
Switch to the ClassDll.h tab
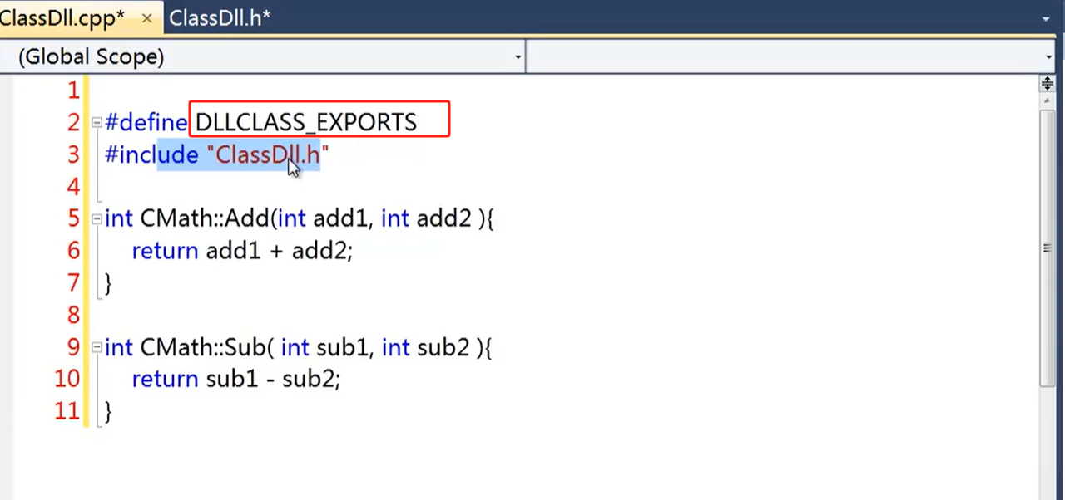click(220, 17)
